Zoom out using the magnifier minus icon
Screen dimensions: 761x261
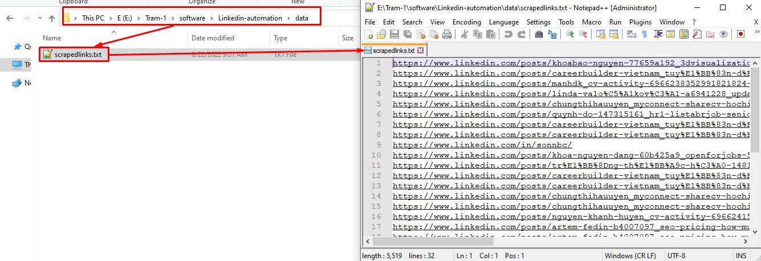tap(583, 34)
